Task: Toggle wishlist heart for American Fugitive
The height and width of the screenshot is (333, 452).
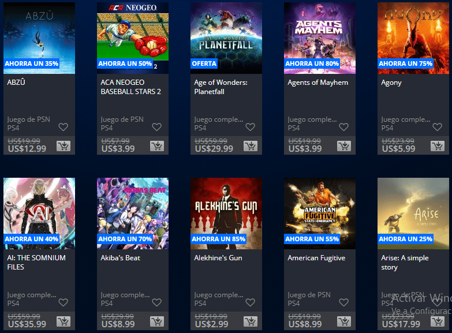Action: pos(343,302)
